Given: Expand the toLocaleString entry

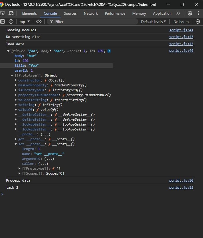Looking at the screenshot, I should click(16, 100).
